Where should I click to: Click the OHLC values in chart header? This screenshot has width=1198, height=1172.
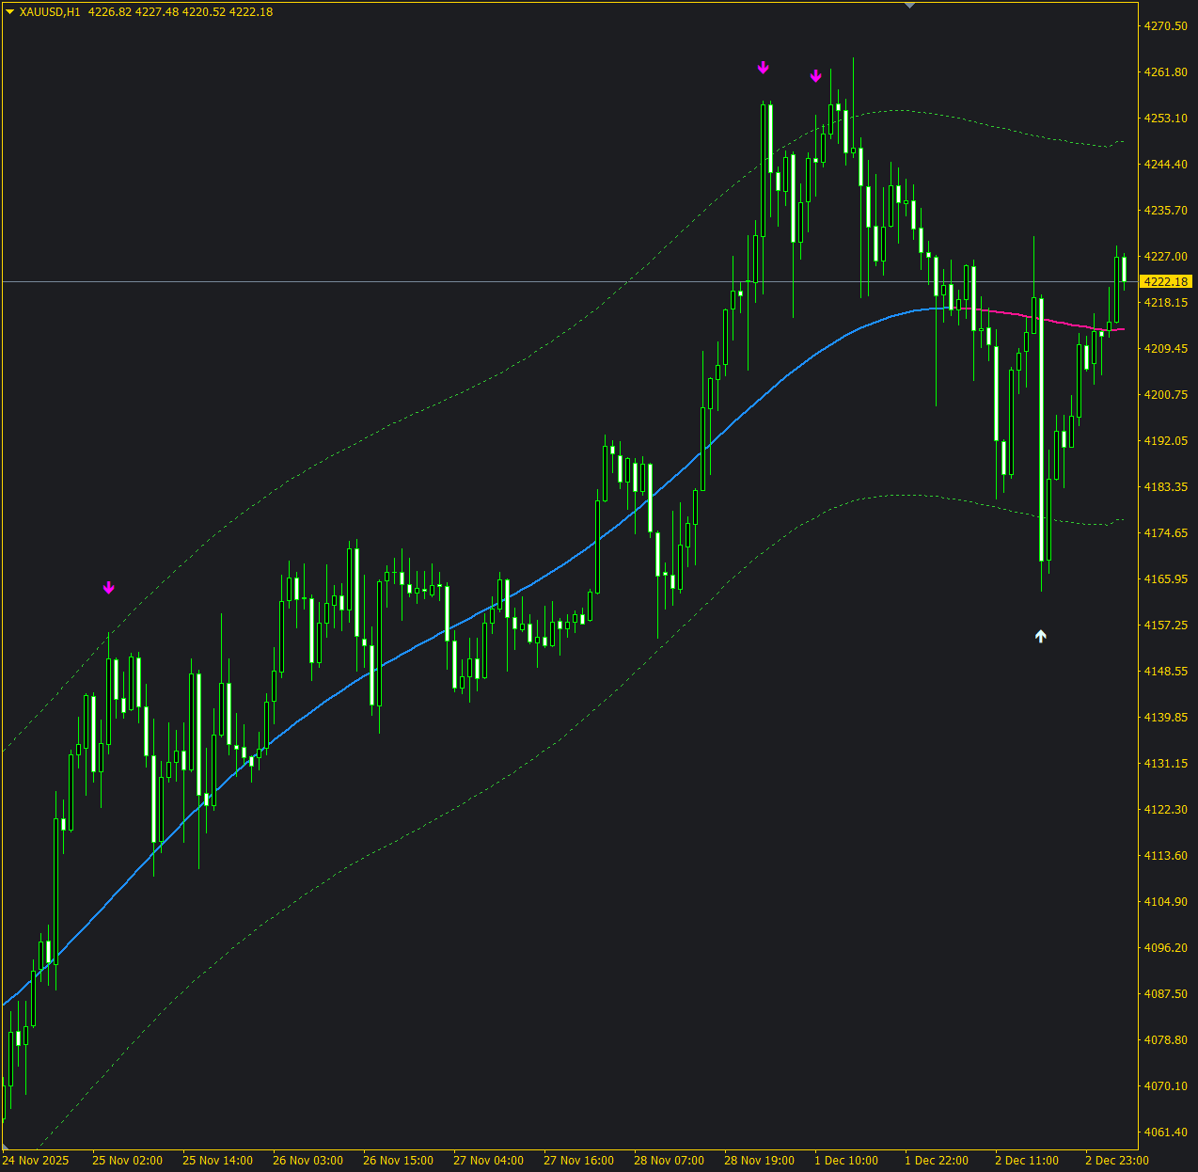tap(181, 12)
